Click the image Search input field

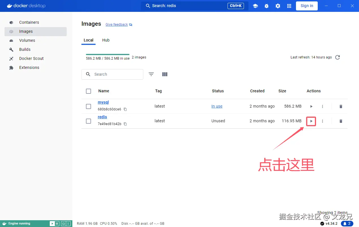point(112,74)
